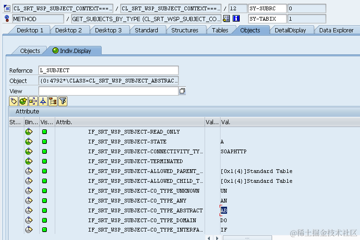The image size is (360, 240).
Task: Click visibility square for READ_ONLY row
Action: pos(44,132)
